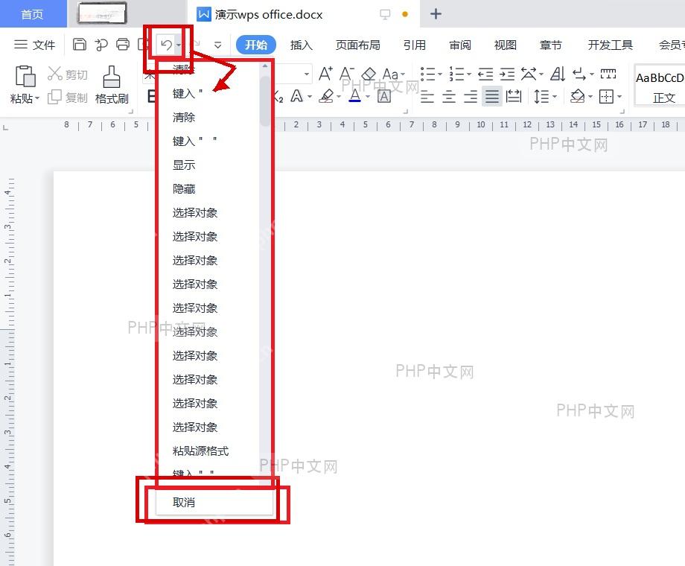This screenshot has height=566, width=685.
Task: Open the customize quick access toolbar dropdown
Action: click(217, 45)
